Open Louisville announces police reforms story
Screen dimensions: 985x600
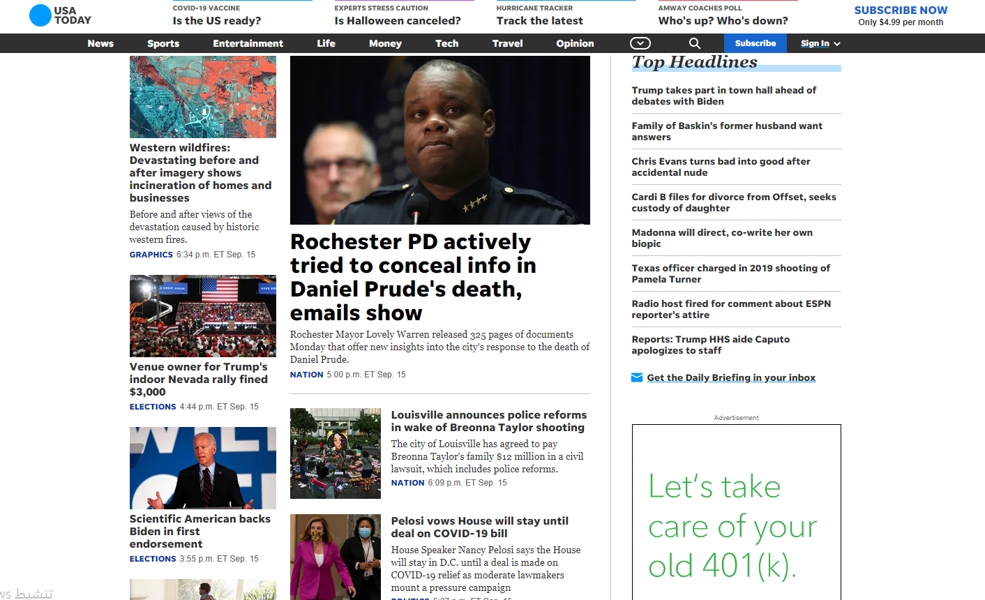pyautogui.click(x=489, y=421)
